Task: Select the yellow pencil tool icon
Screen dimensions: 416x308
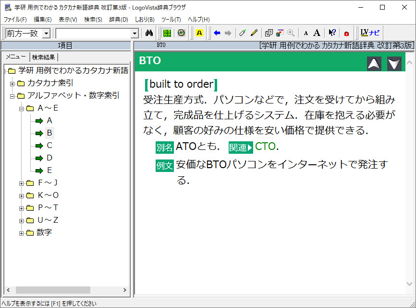Action: (x=254, y=33)
